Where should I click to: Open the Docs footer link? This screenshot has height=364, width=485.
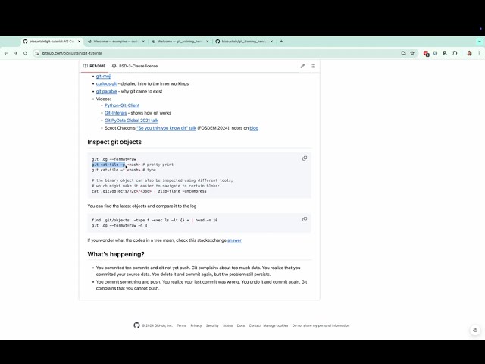(241, 325)
